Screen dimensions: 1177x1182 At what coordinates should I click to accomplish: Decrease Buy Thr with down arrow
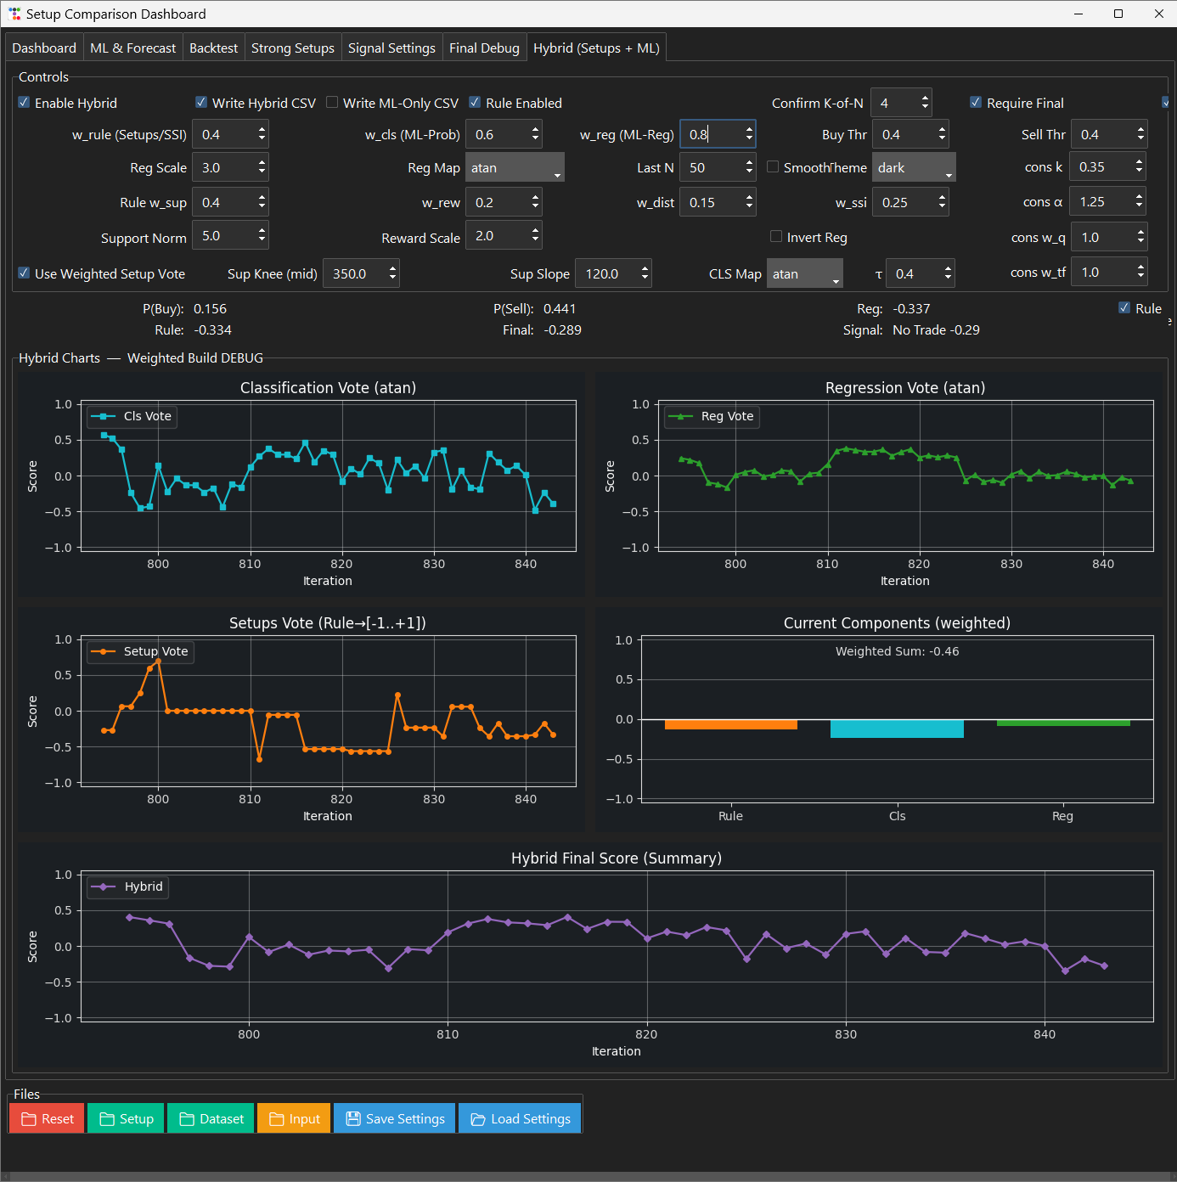tap(942, 139)
